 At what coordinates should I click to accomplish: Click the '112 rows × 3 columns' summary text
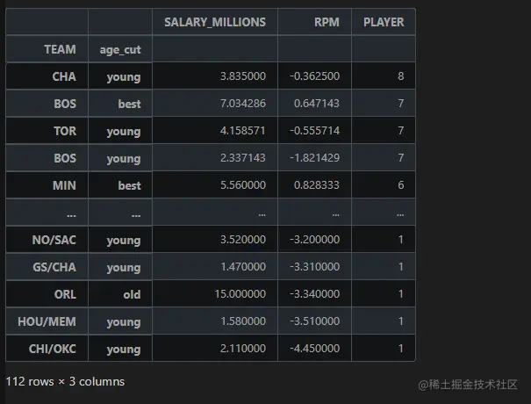[x=65, y=382]
